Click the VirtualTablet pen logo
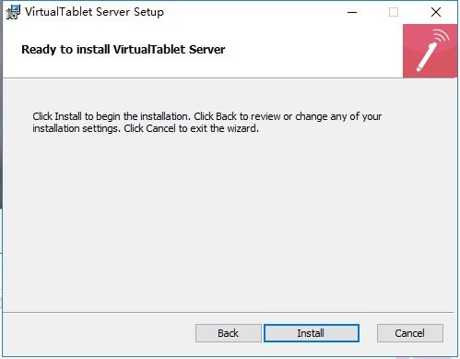460x359 pixels. [x=430, y=51]
